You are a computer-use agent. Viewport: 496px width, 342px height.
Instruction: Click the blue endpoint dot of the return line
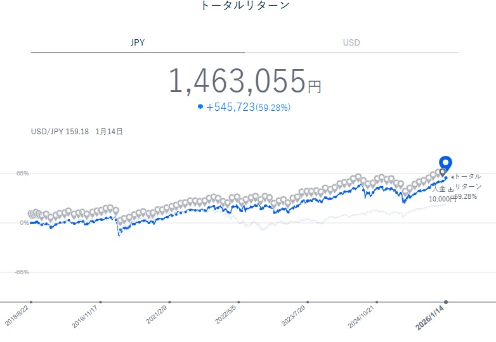(x=445, y=178)
